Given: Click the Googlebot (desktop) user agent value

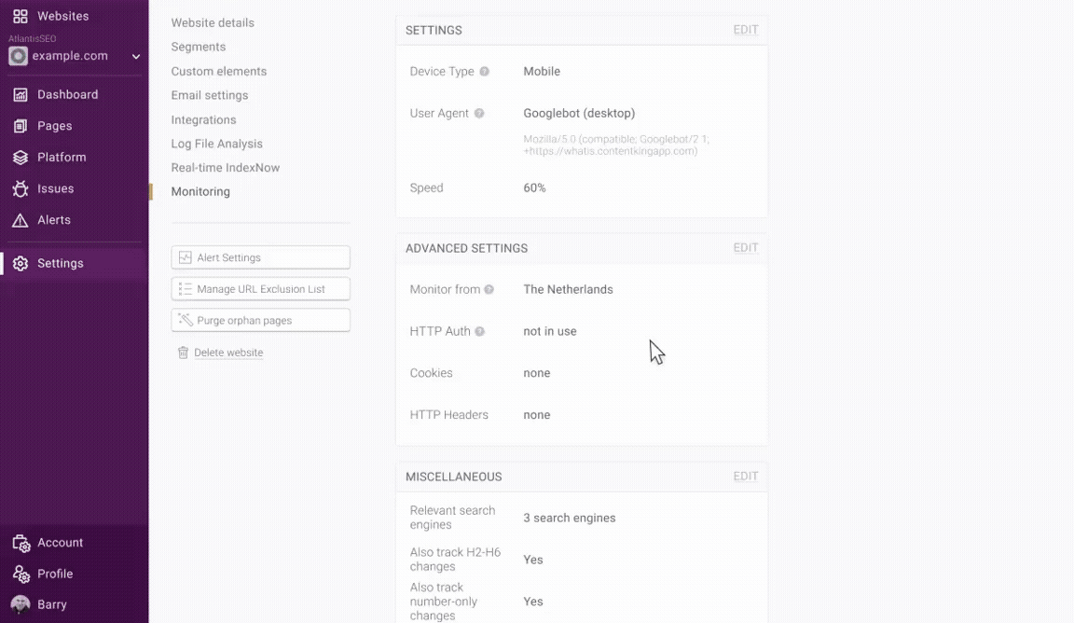Looking at the screenshot, I should point(579,113).
